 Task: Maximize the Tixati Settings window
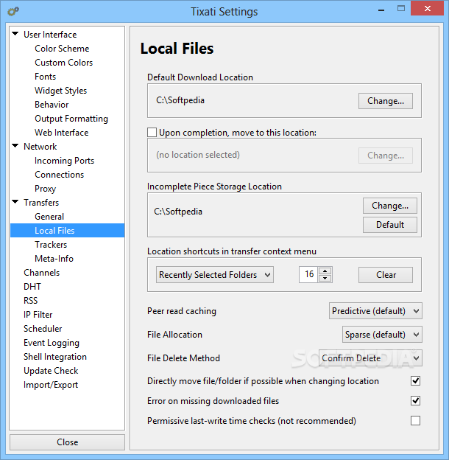[x=401, y=9]
